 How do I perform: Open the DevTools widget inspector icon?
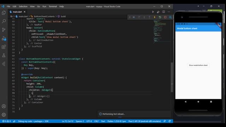pyautogui.click(x=170, y=17)
